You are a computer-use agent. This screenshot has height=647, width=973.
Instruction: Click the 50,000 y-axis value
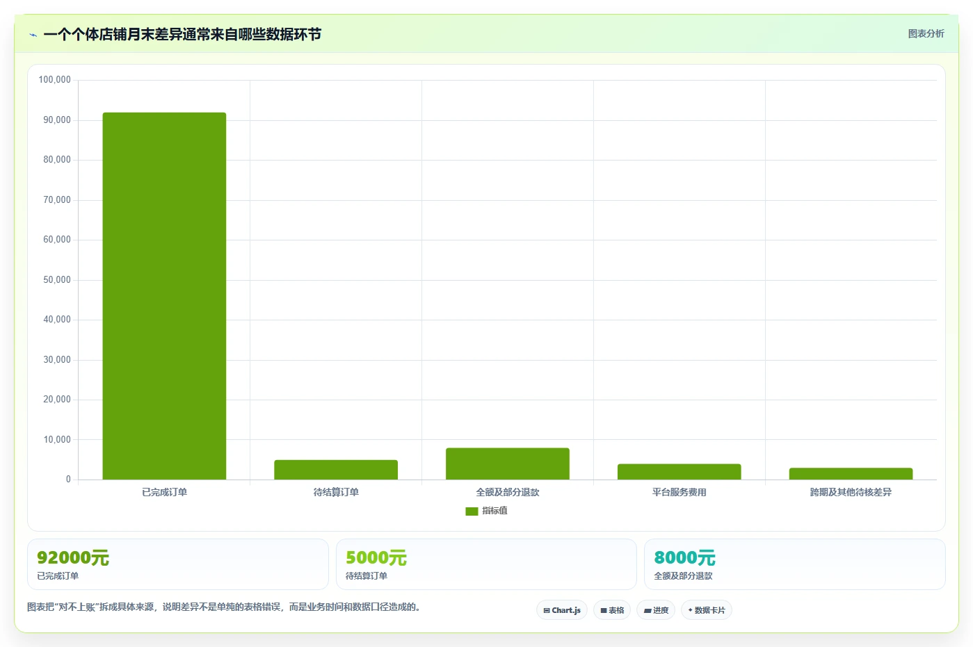57,280
